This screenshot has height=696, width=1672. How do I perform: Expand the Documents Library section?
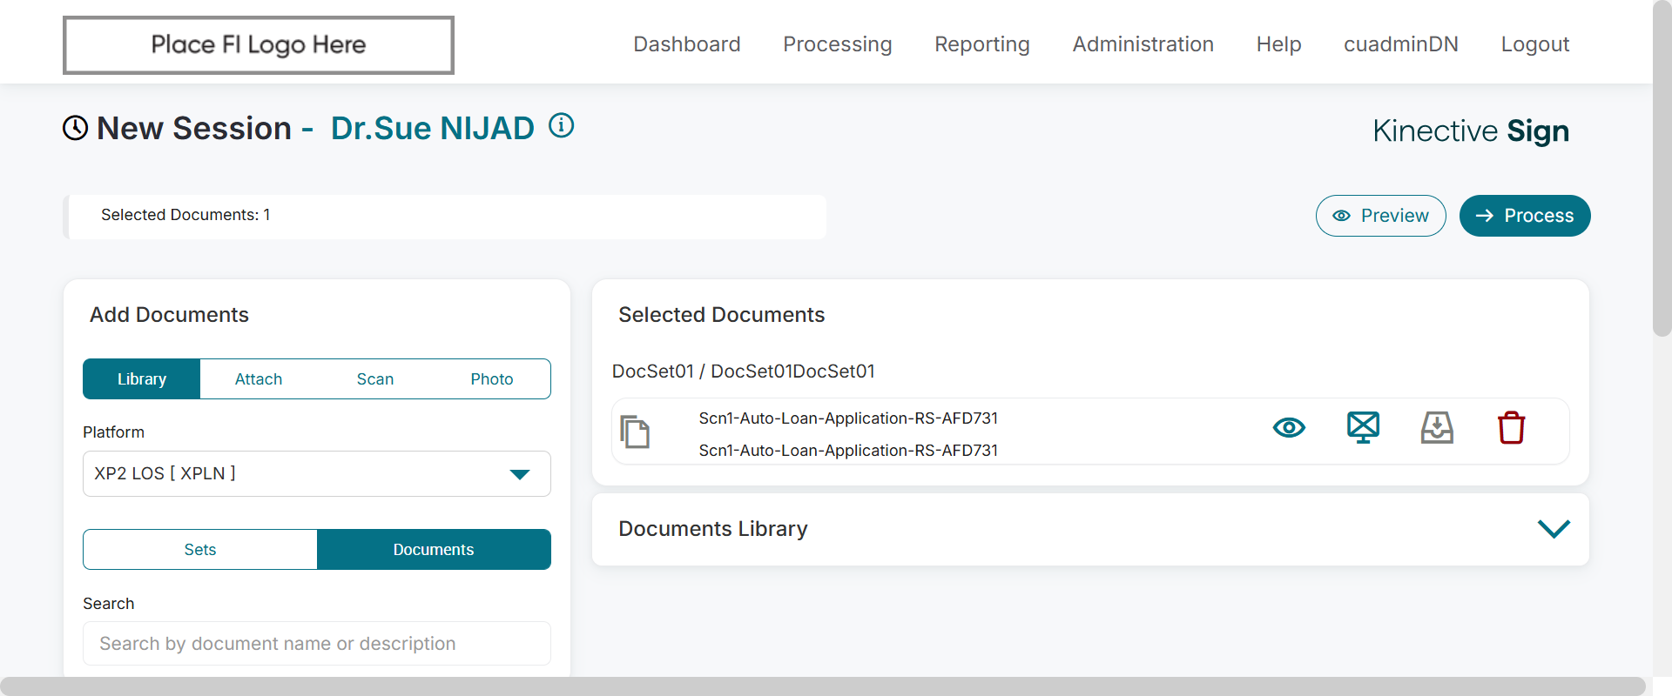[x=1554, y=529]
